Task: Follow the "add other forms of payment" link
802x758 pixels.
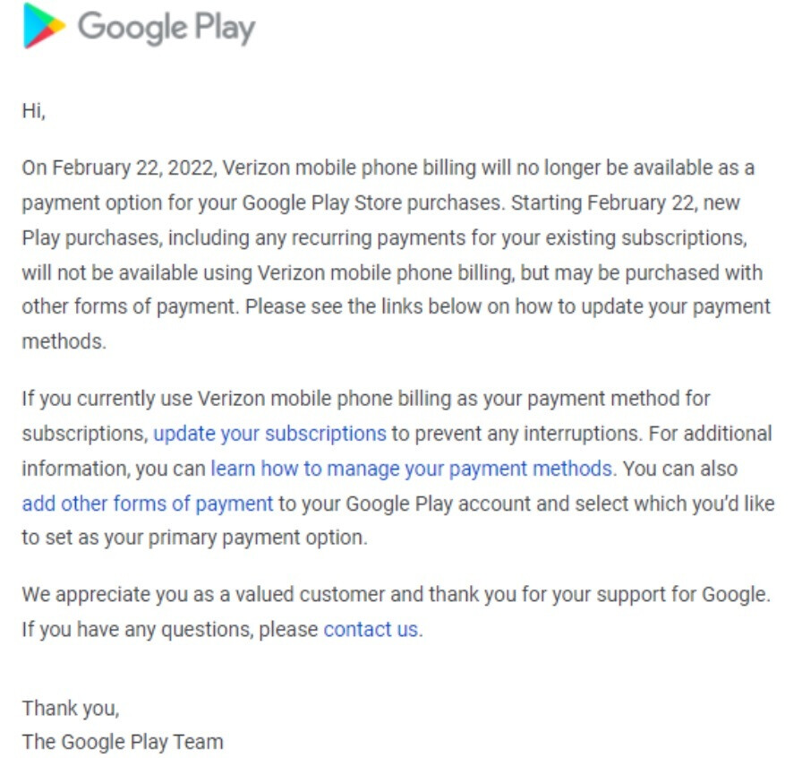Action: tap(148, 504)
